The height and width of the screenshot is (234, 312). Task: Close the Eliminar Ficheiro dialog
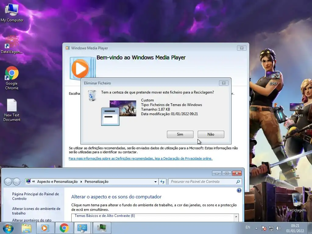tap(224, 83)
